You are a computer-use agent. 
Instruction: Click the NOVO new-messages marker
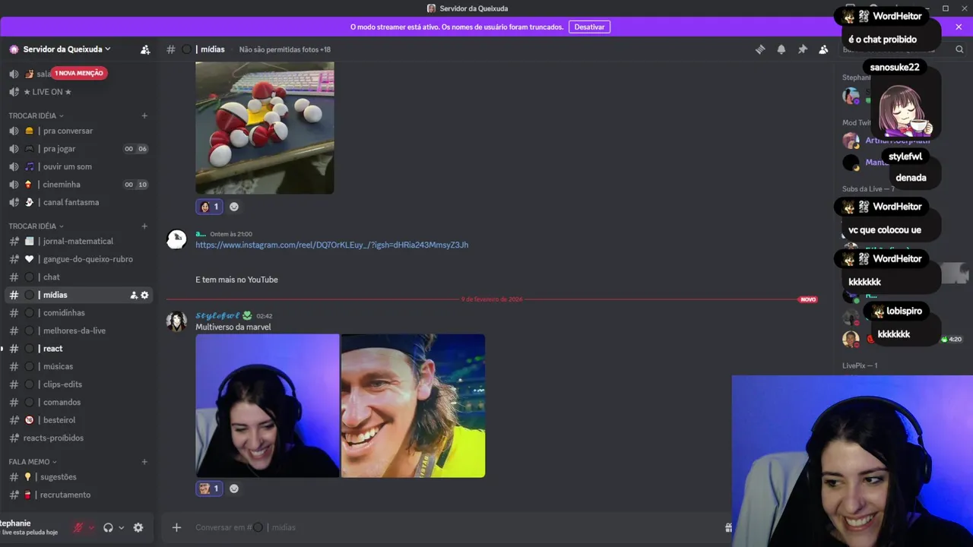coord(808,299)
